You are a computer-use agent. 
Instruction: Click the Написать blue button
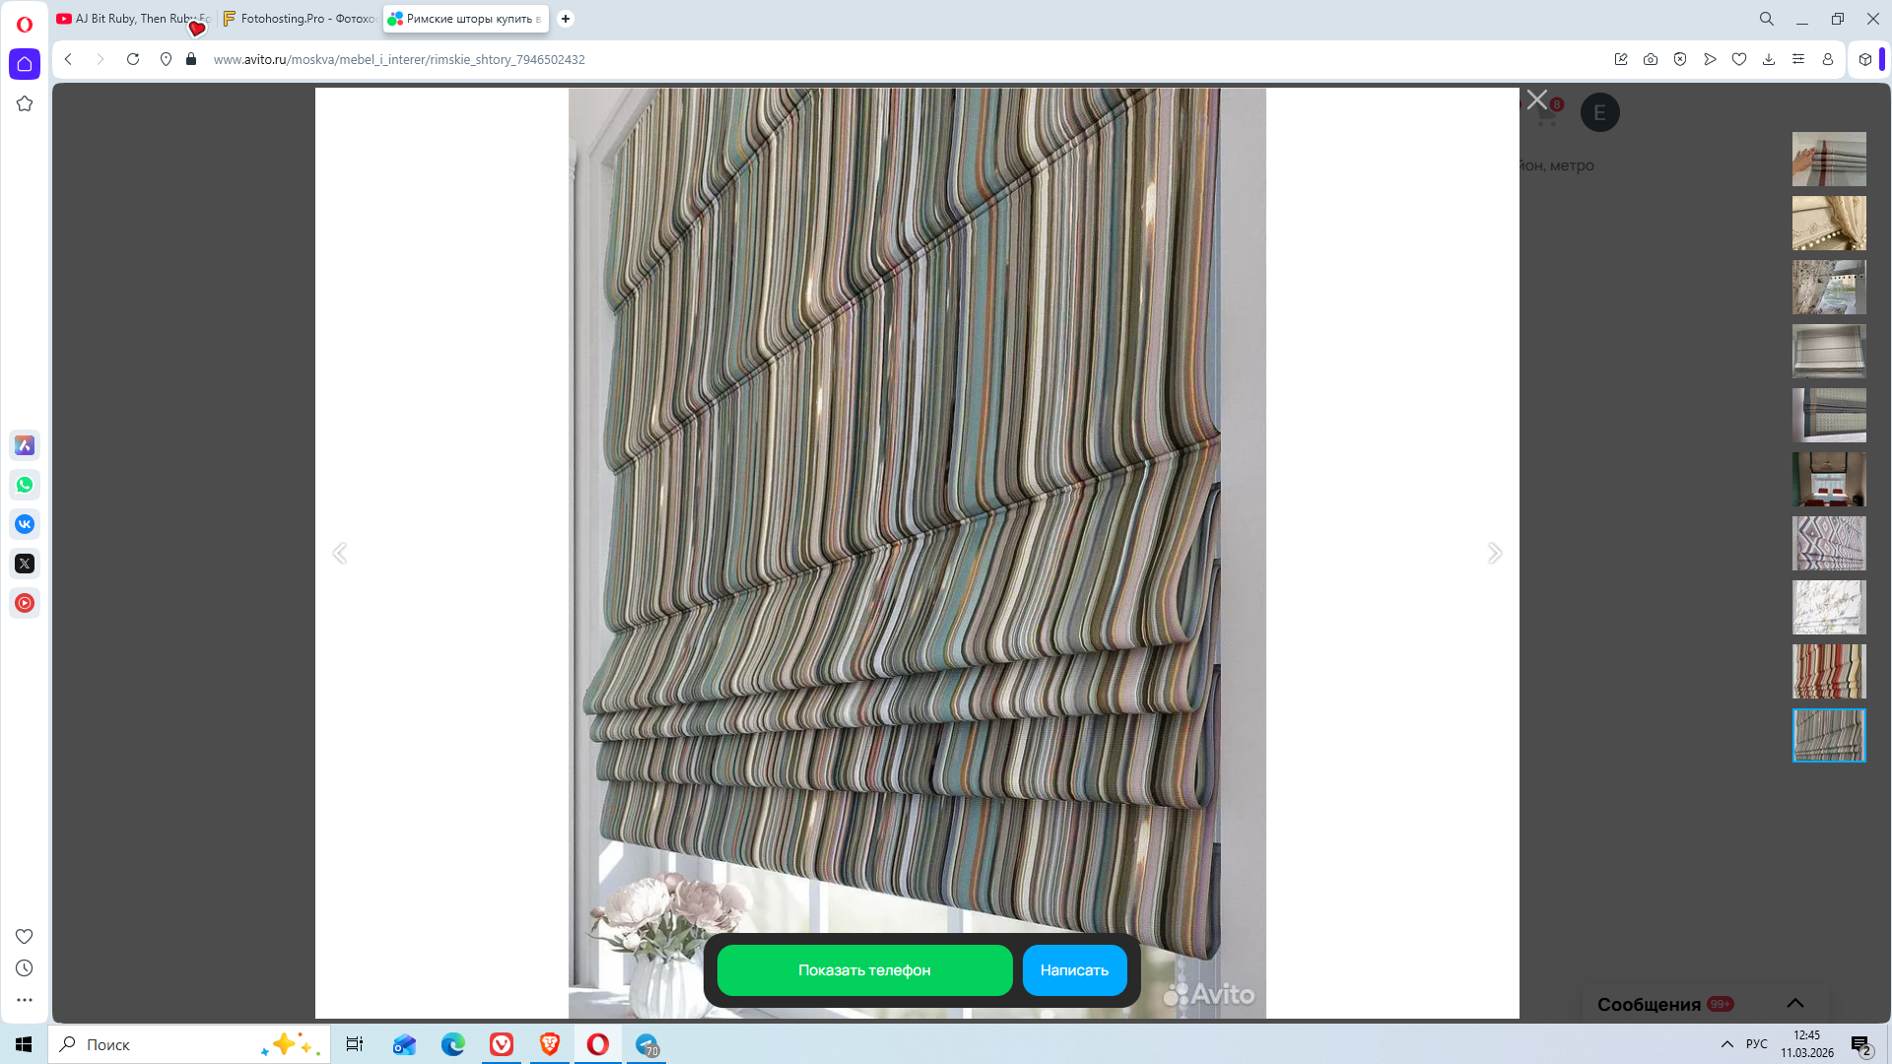[x=1074, y=970]
